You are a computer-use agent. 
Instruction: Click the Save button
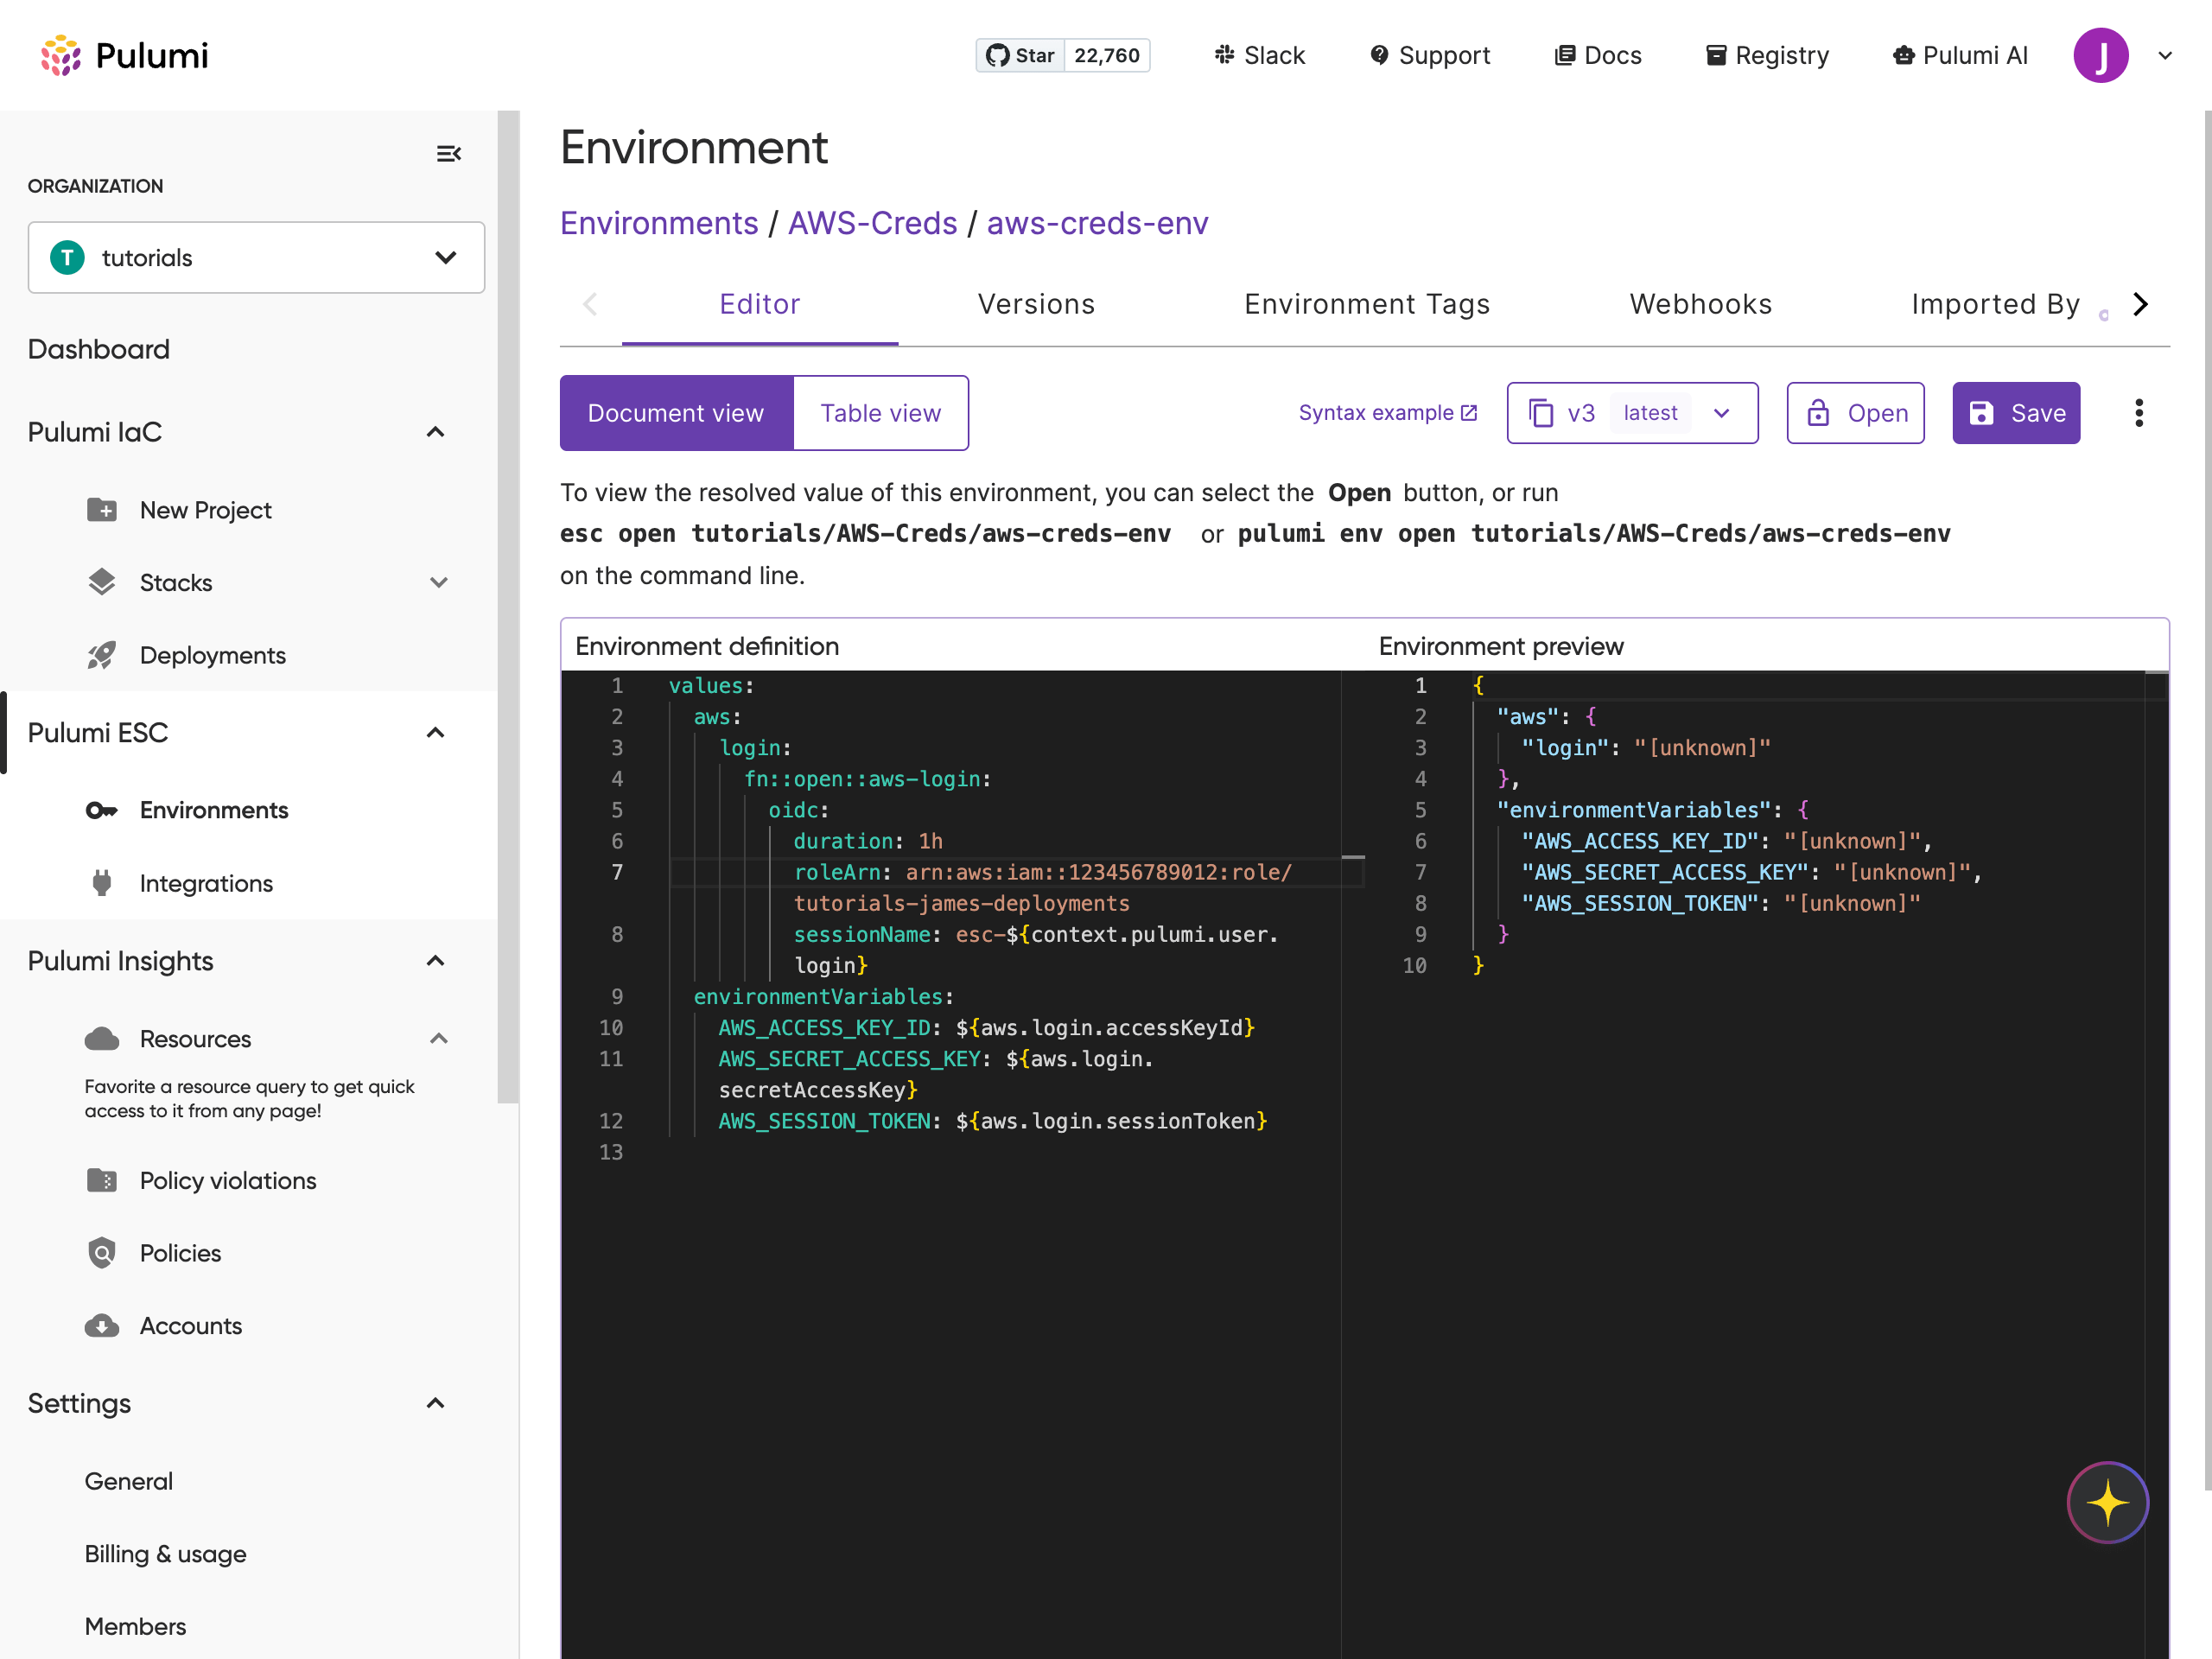[x=2015, y=413]
